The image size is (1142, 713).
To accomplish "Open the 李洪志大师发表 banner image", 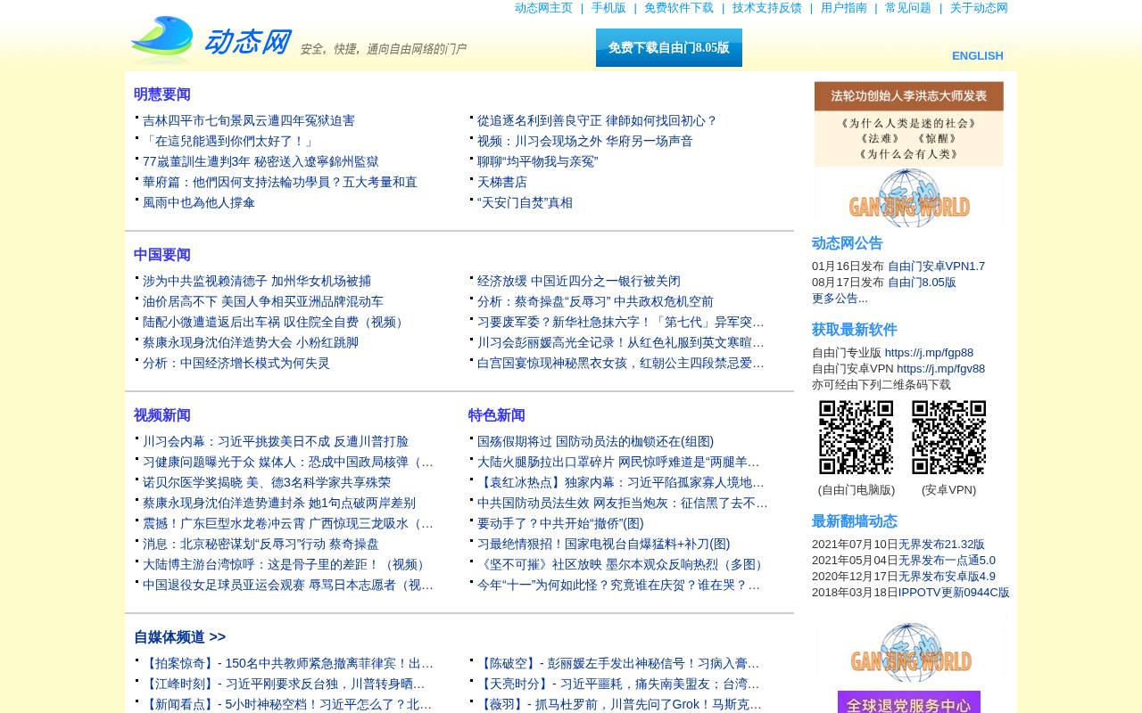I will (x=908, y=124).
